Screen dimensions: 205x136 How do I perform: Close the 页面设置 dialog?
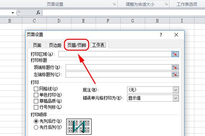coord(176,35)
